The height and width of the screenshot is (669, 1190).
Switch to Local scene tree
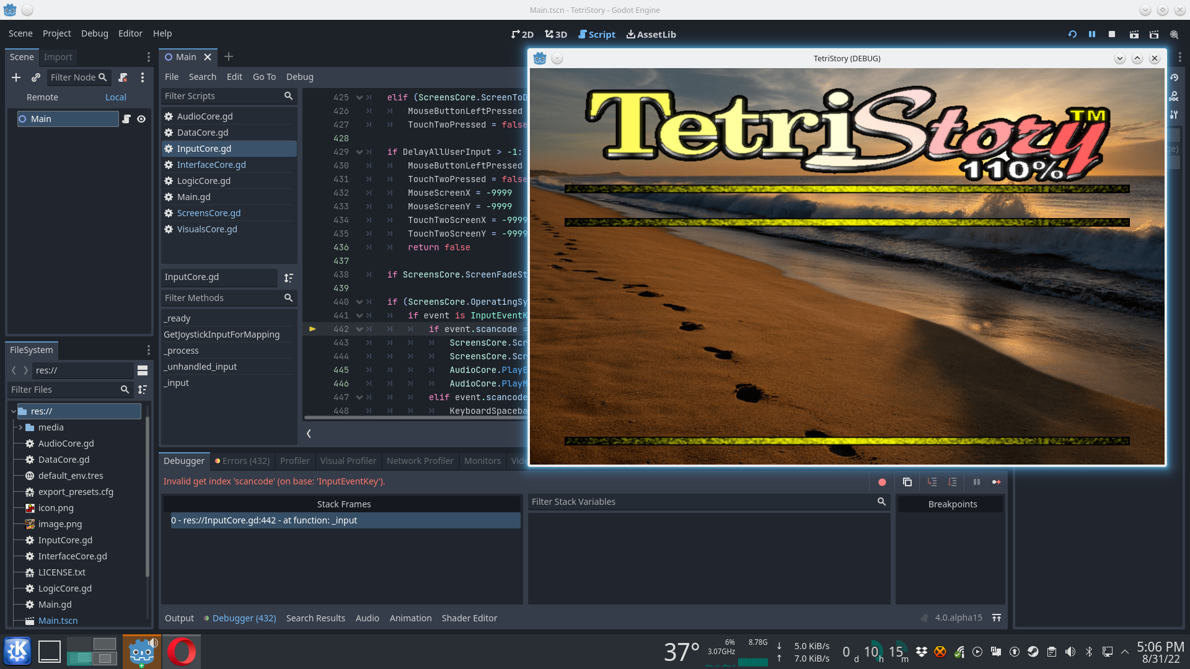click(116, 97)
